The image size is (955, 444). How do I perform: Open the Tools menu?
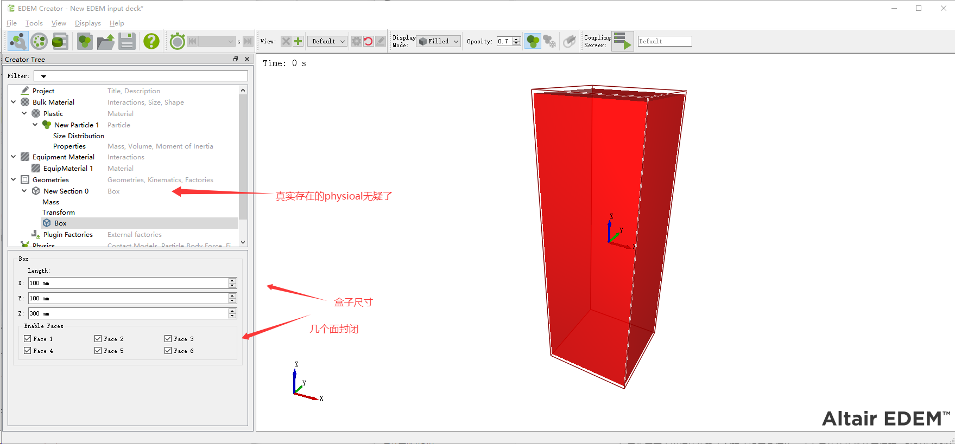34,23
